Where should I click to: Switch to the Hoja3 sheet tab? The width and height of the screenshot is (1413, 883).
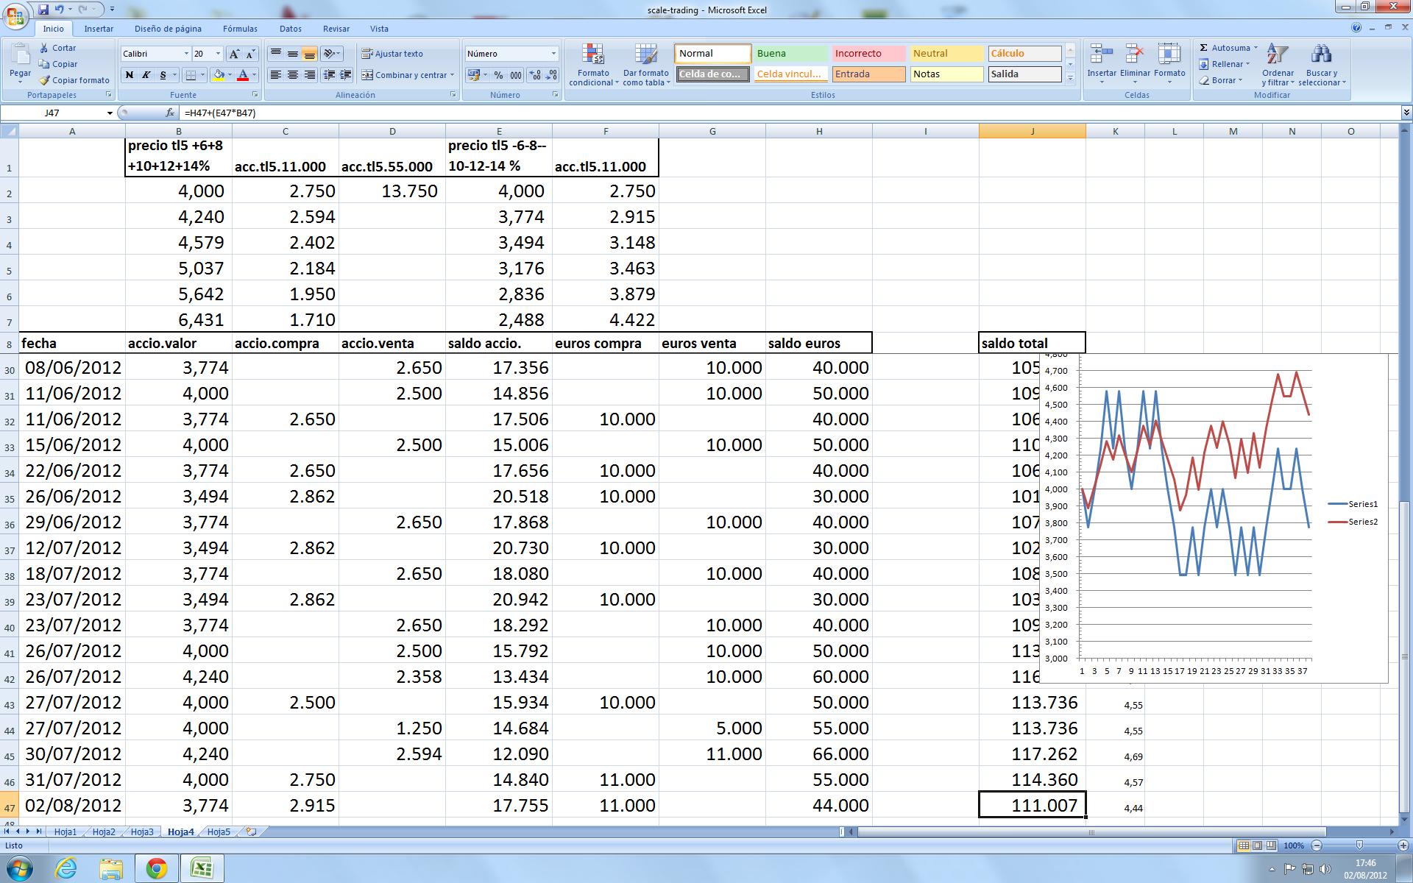[x=142, y=831]
